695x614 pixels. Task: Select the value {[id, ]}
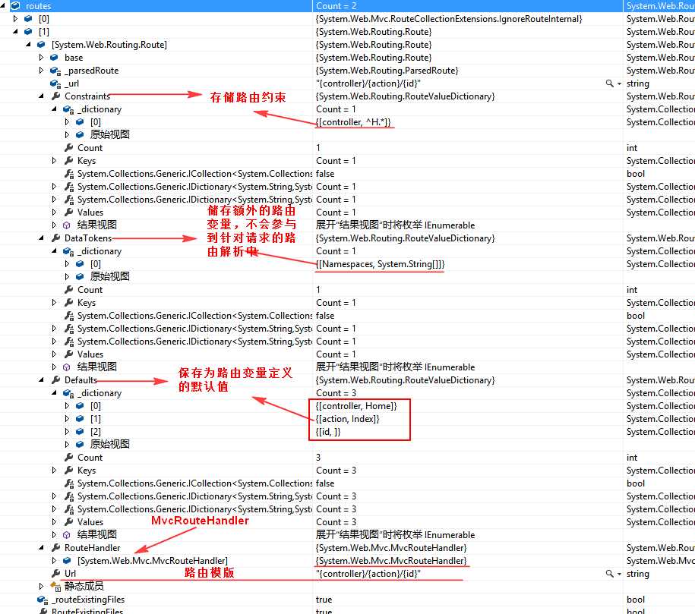click(328, 432)
